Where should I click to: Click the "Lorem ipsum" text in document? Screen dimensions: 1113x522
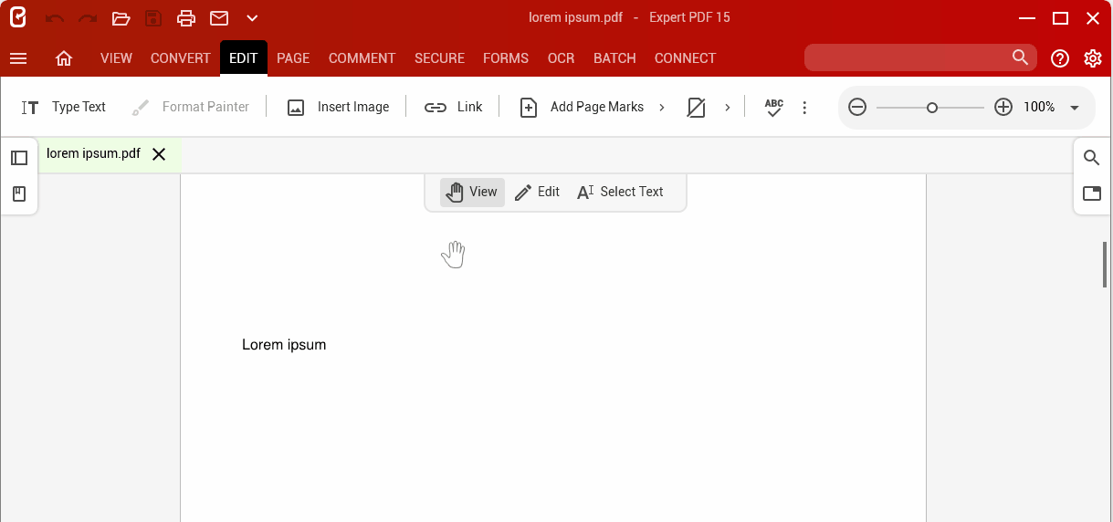[284, 345]
